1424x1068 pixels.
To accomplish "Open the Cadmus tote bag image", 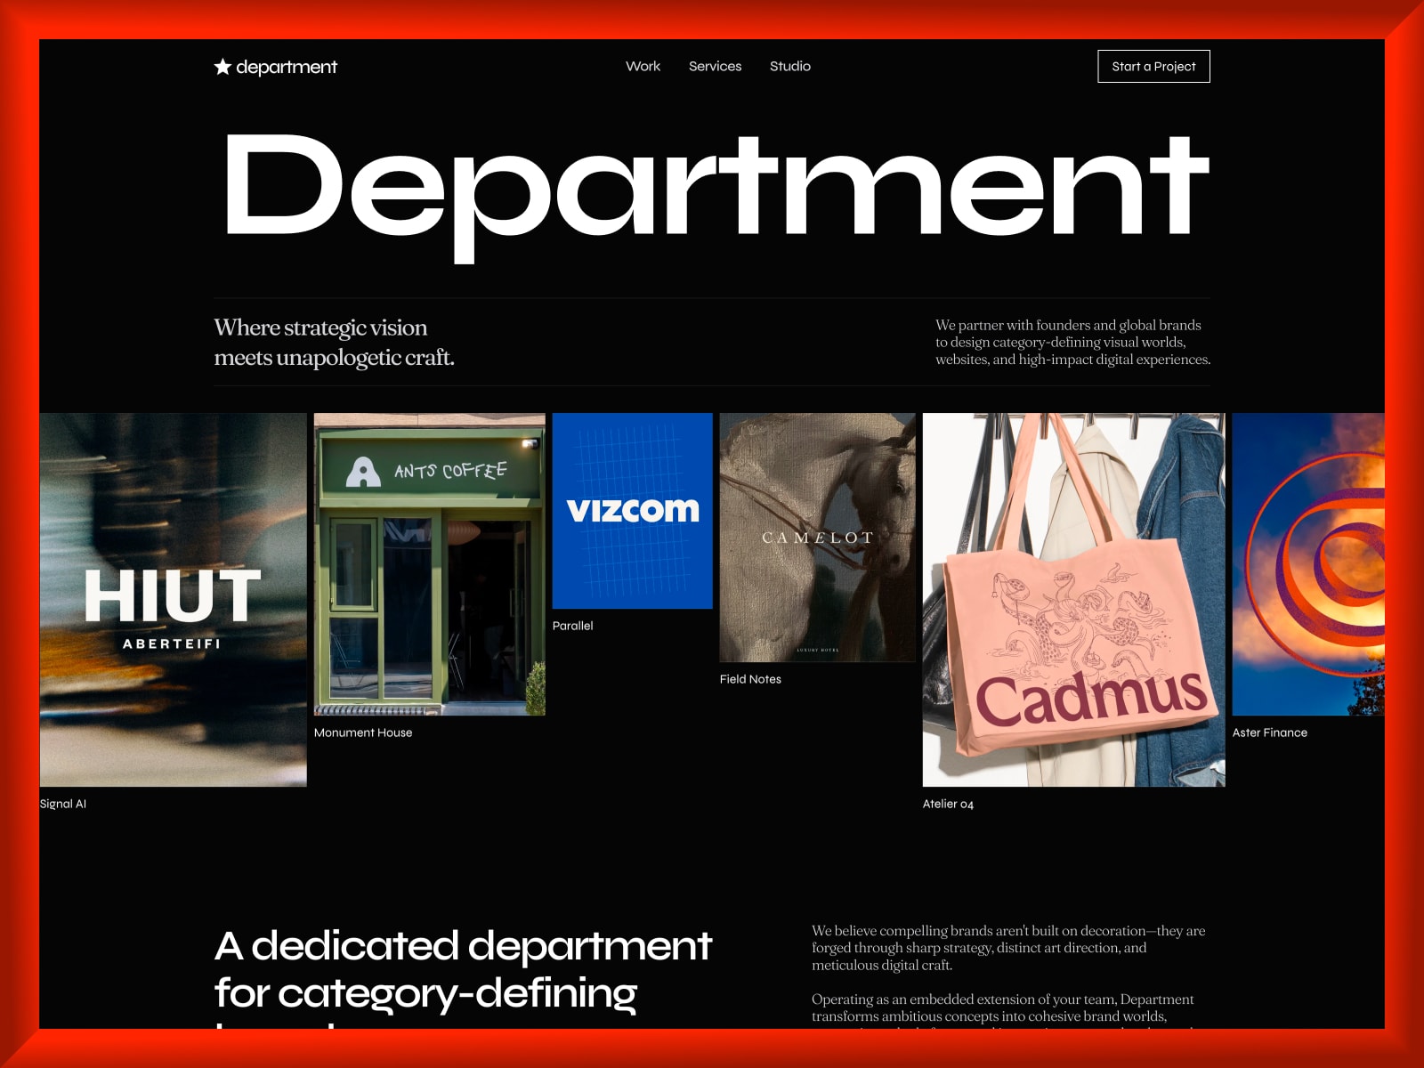I will (1073, 600).
